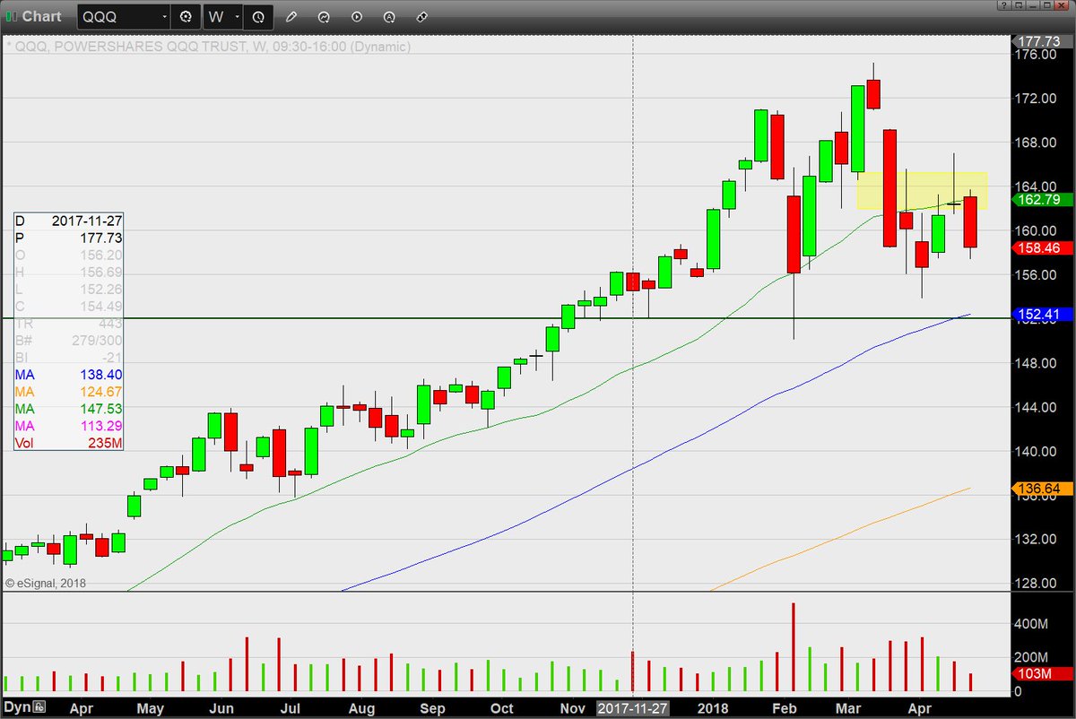Click the orange MA 124.67 row in data panel
The width and height of the screenshot is (1076, 719).
pos(68,392)
